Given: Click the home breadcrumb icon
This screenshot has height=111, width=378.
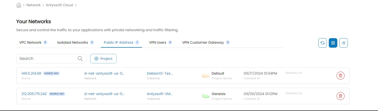Looking at the screenshot, I should tap(18, 5).
